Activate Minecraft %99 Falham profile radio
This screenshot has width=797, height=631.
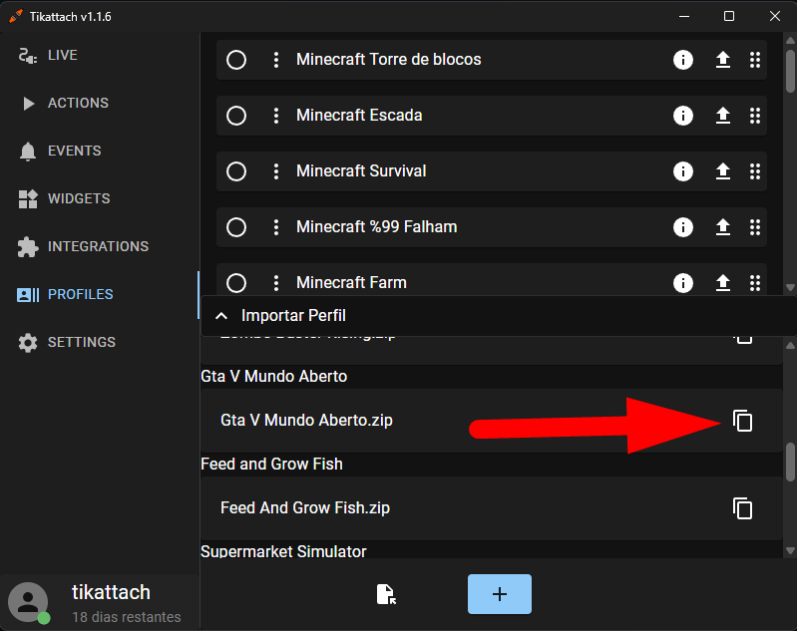(236, 227)
